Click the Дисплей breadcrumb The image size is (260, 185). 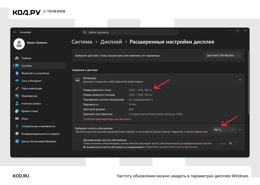[x=111, y=42]
